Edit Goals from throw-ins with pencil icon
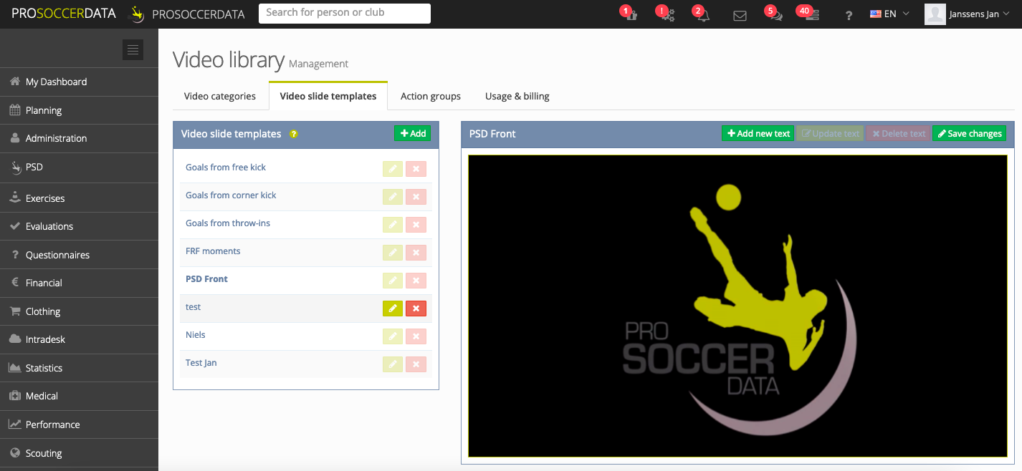1022x471 pixels. pyautogui.click(x=393, y=225)
